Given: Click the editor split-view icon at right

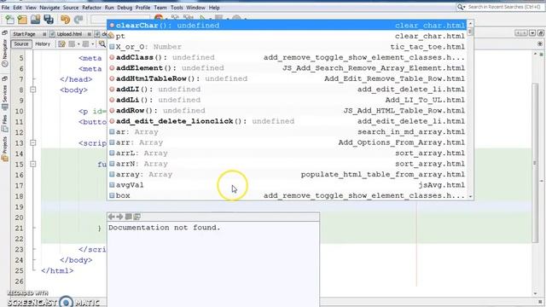Looking at the screenshot, I should 540,43.
